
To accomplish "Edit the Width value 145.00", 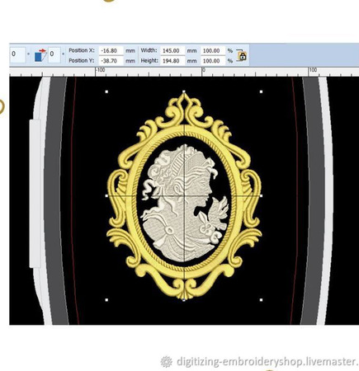I will pyautogui.click(x=172, y=50).
